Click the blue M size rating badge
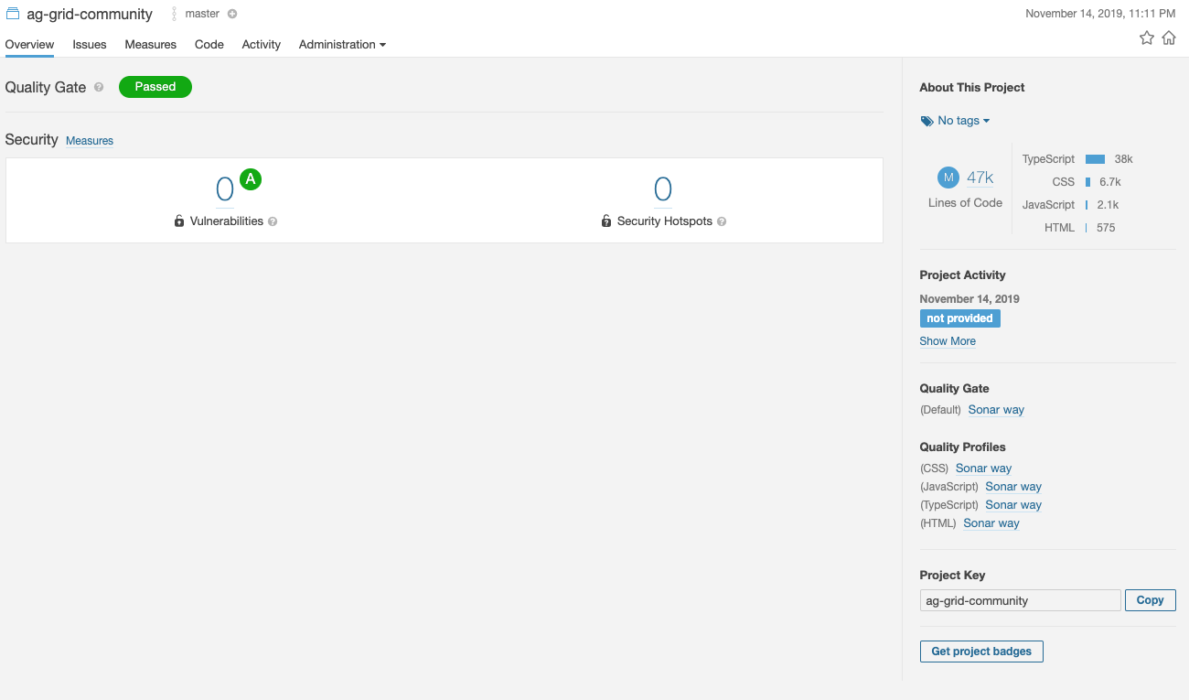1189x700 pixels. (x=948, y=178)
